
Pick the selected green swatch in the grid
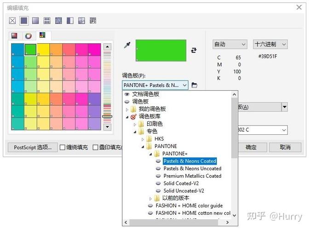tap(30, 50)
